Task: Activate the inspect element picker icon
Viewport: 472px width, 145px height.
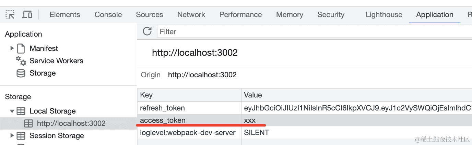Action: [x=10, y=15]
